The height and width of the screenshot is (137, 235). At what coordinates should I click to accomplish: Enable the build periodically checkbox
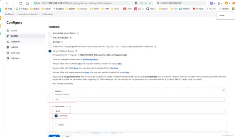(50, 42)
